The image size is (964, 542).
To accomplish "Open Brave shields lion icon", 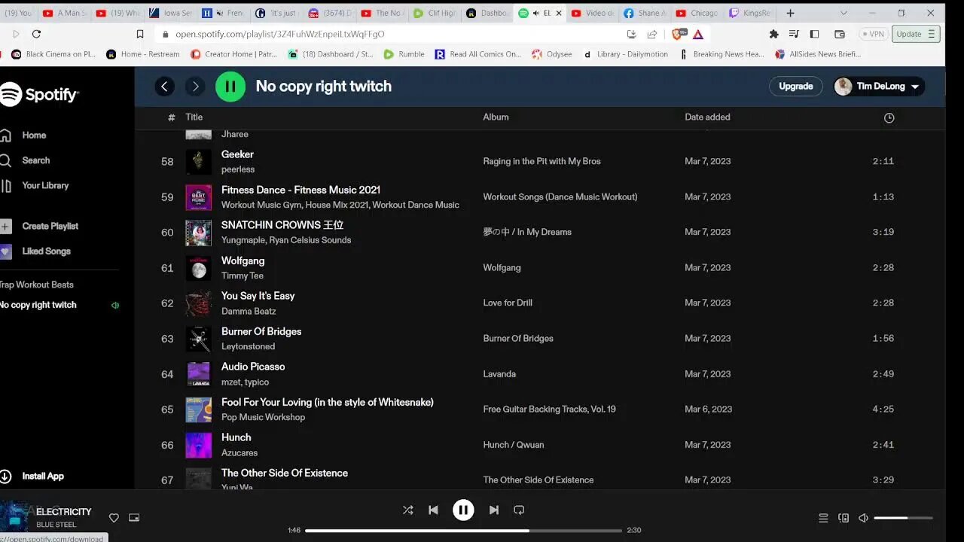I will pos(677,34).
